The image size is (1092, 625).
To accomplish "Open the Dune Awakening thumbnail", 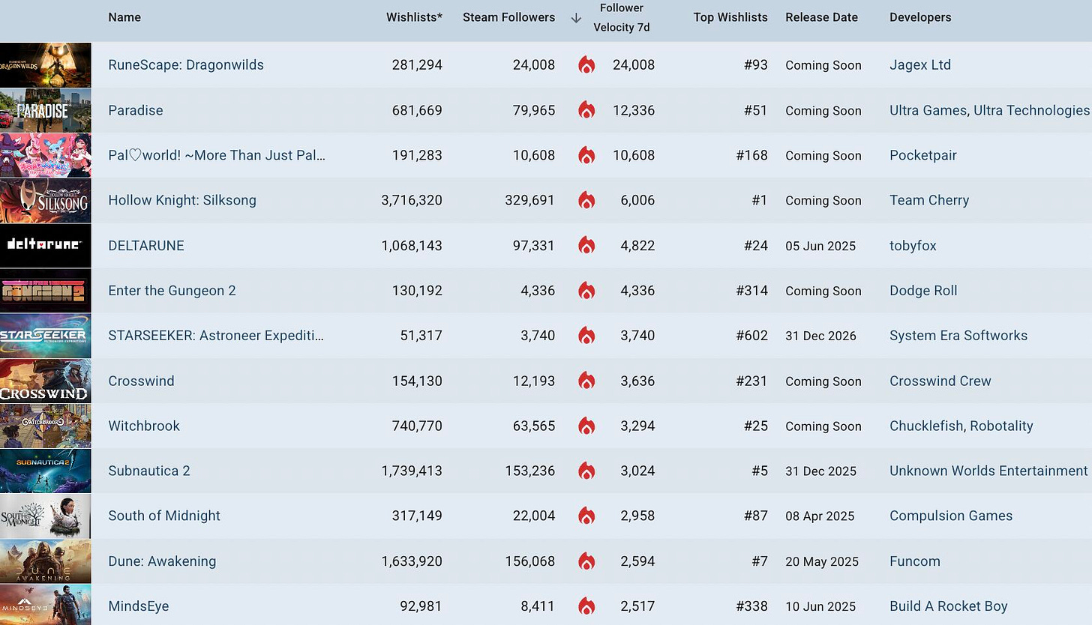I will [x=45, y=561].
